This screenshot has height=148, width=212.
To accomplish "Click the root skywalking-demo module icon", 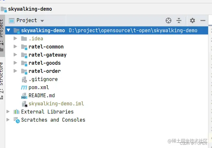I will (x=17, y=31).
